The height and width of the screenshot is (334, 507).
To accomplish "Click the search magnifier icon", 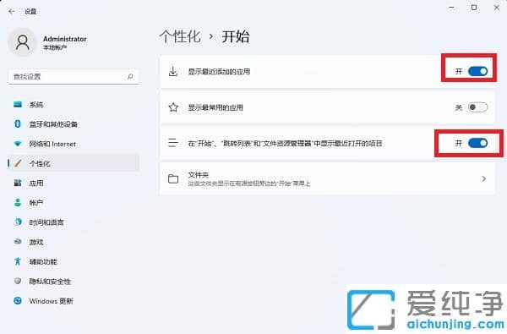I will 130,77.
